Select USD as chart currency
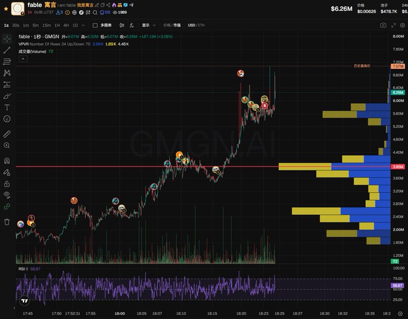This screenshot has width=408, height=319. [x=191, y=25]
